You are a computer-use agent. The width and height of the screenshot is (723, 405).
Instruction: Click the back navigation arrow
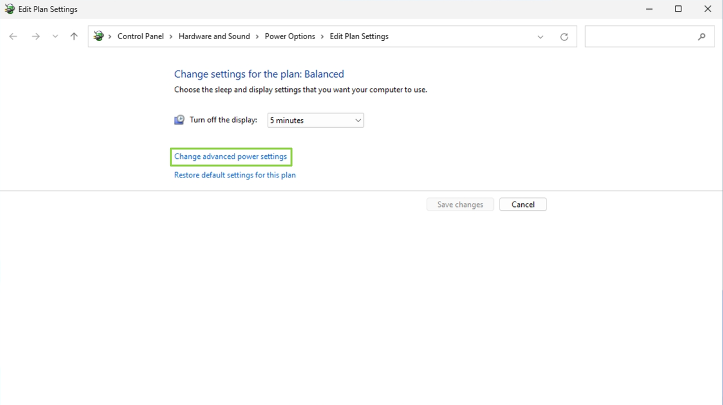13,36
